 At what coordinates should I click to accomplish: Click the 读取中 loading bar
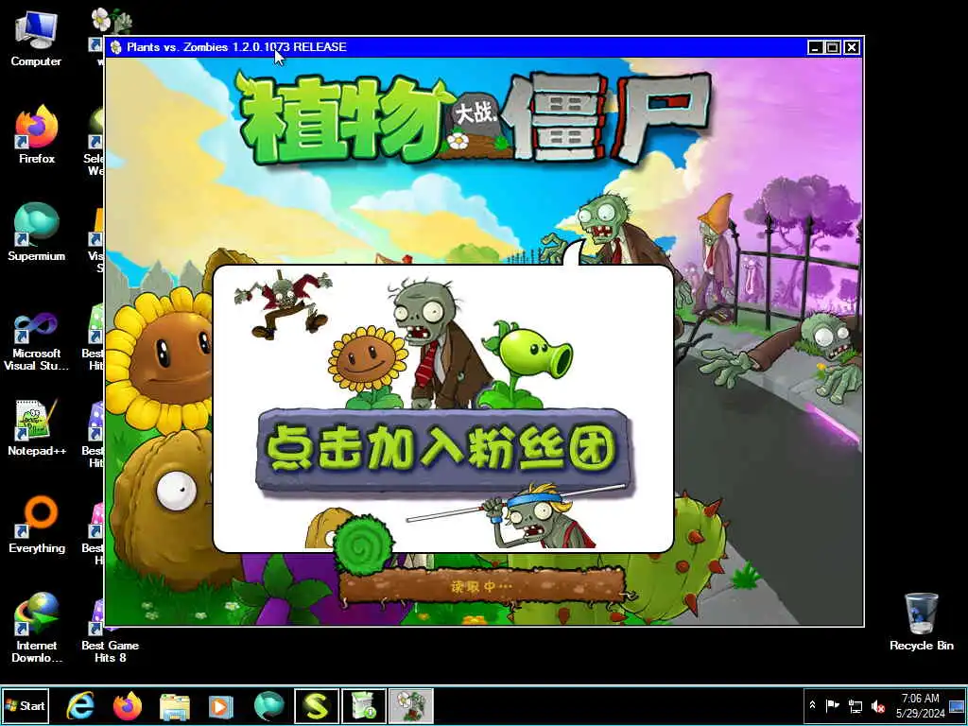coord(481,586)
